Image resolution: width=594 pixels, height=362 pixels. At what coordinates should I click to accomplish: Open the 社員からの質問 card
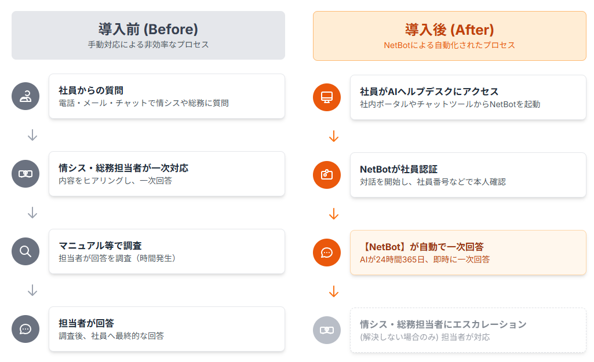coord(167,96)
